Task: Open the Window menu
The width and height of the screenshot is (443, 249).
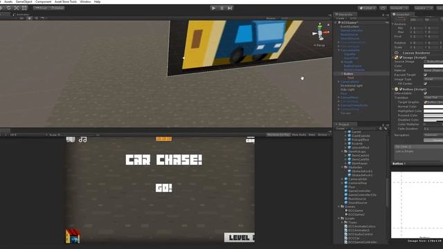Action: point(85,1)
